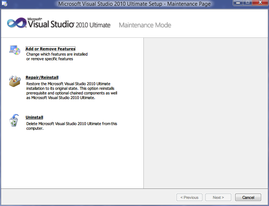
Task: Click the Visual Studio infinity logo
Action: pos(16,24)
